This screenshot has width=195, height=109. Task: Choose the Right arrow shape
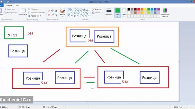tap(81, 13)
